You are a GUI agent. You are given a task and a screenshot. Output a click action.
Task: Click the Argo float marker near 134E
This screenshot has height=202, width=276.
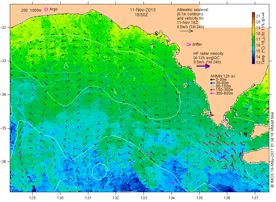(x=173, y=183)
